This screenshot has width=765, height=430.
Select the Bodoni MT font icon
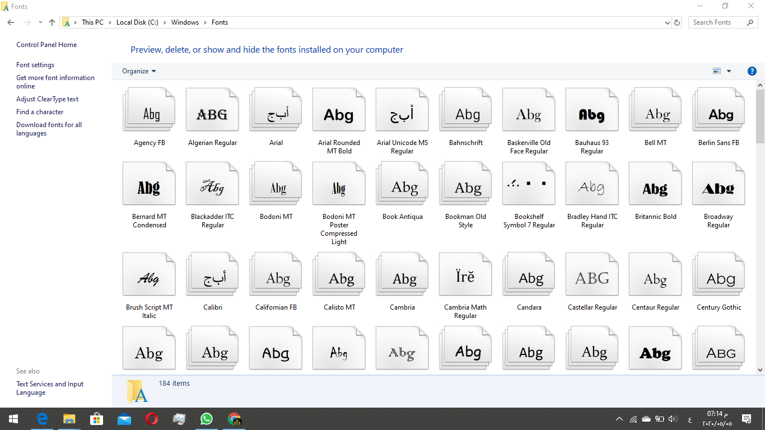point(276,184)
